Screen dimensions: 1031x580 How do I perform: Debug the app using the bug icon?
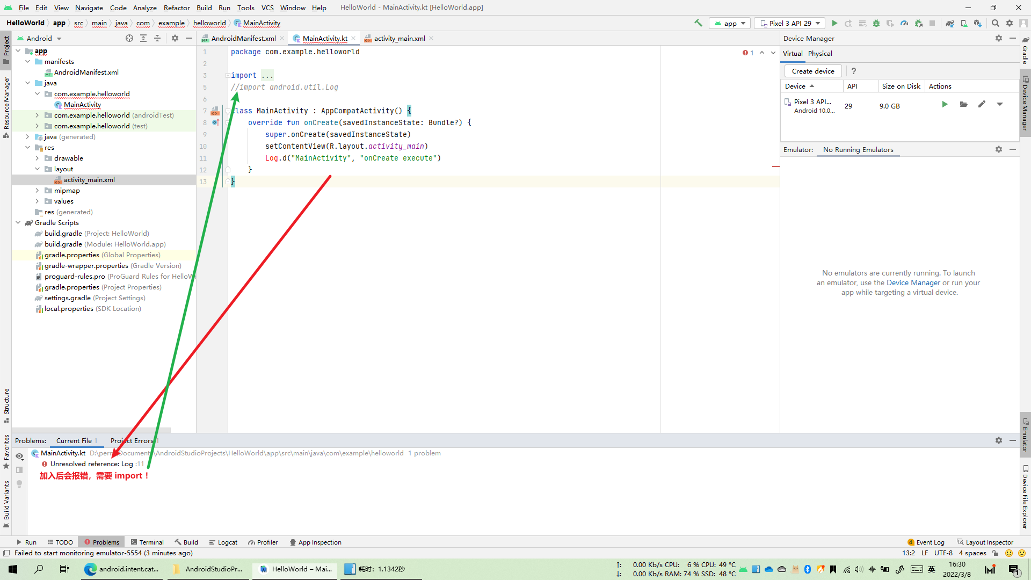tap(876, 23)
